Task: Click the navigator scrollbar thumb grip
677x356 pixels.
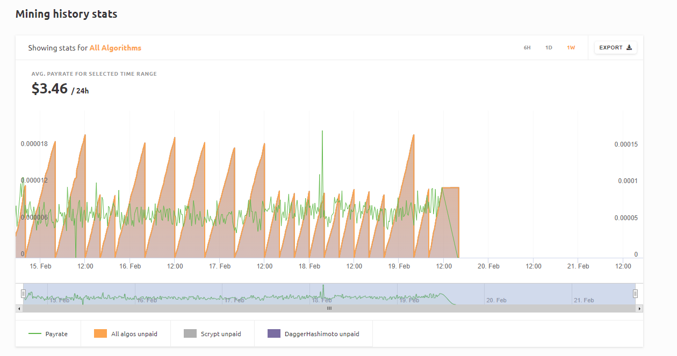Action: coord(329,309)
